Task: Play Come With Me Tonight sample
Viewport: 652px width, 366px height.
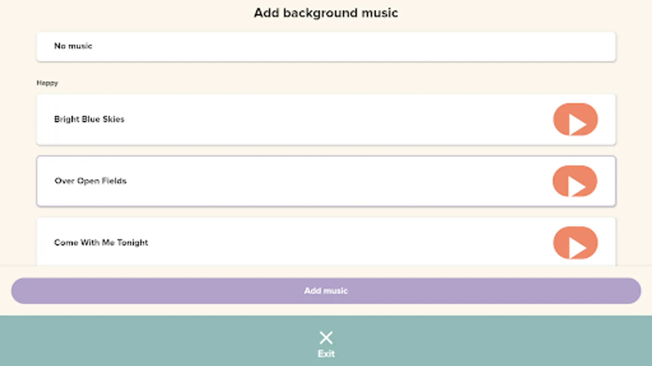Action: [x=575, y=243]
